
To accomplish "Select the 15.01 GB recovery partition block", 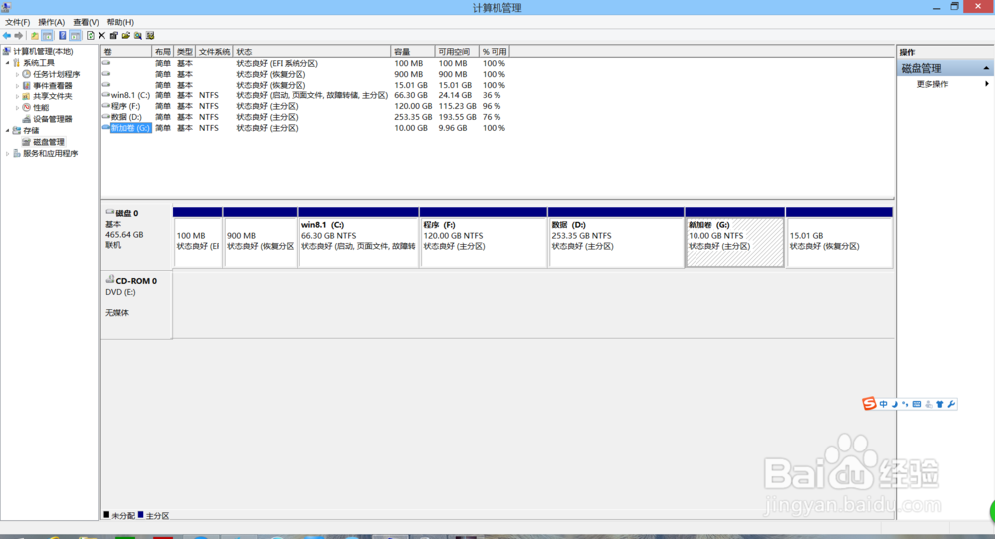I will (839, 237).
